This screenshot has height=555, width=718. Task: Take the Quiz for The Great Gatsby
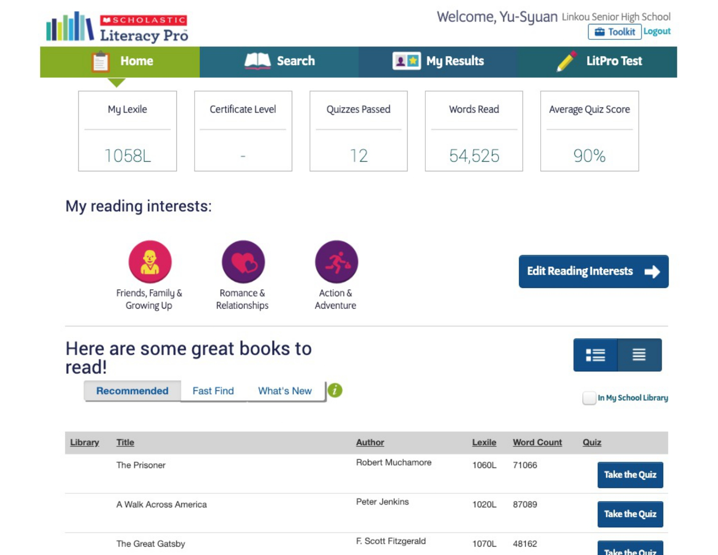pos(630,548)
